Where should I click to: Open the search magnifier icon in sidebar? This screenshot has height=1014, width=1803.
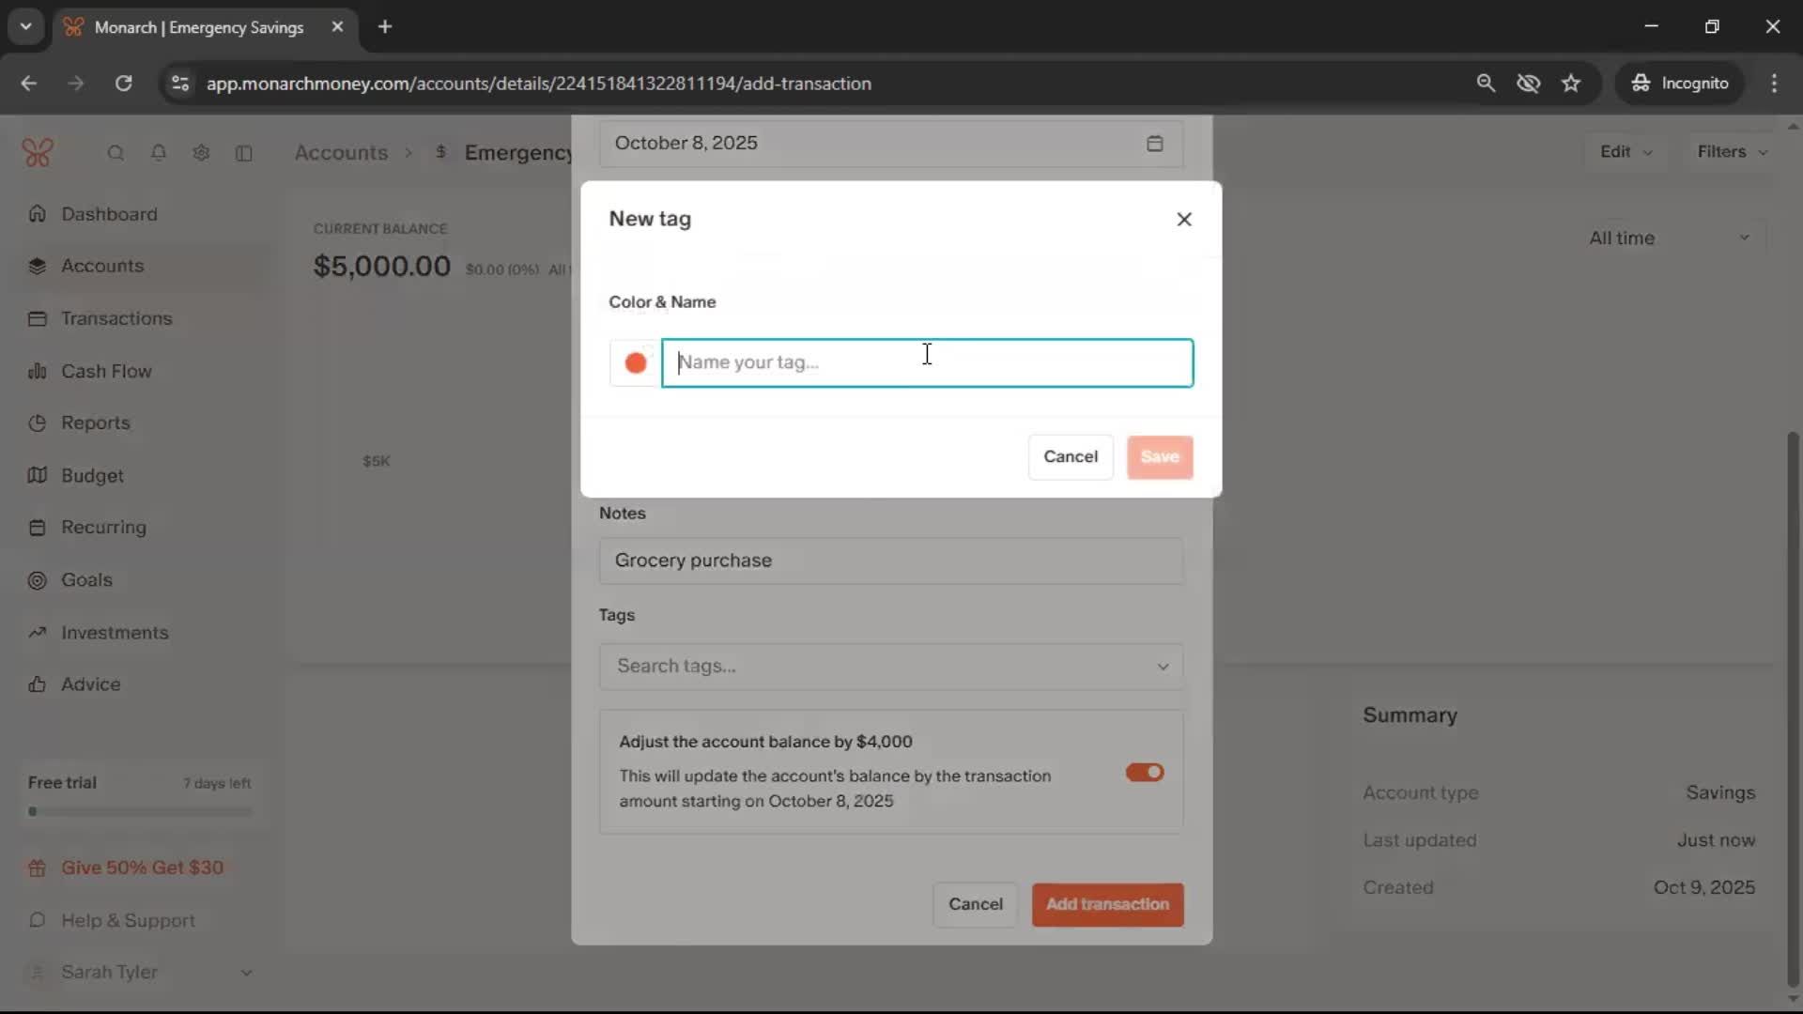pyautogui.click(x=116, y=153)
